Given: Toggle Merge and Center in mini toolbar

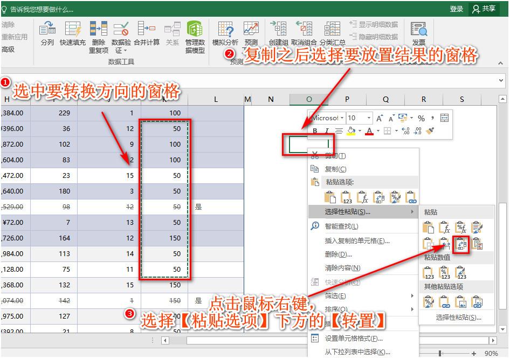Looking at the screenshot, I should click(x=444, y=118).
